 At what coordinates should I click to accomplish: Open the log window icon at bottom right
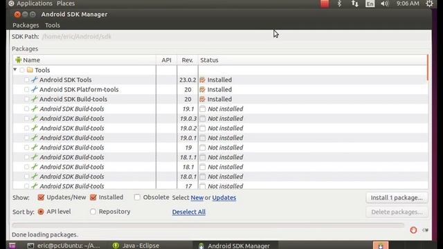(425, 230)
